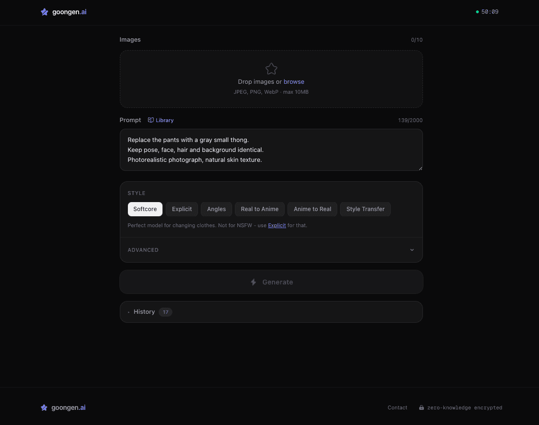Viewport: 539px width, 425px height.
Task: Click the lightning bolt icon on Generate
Action: pos(253,282)
